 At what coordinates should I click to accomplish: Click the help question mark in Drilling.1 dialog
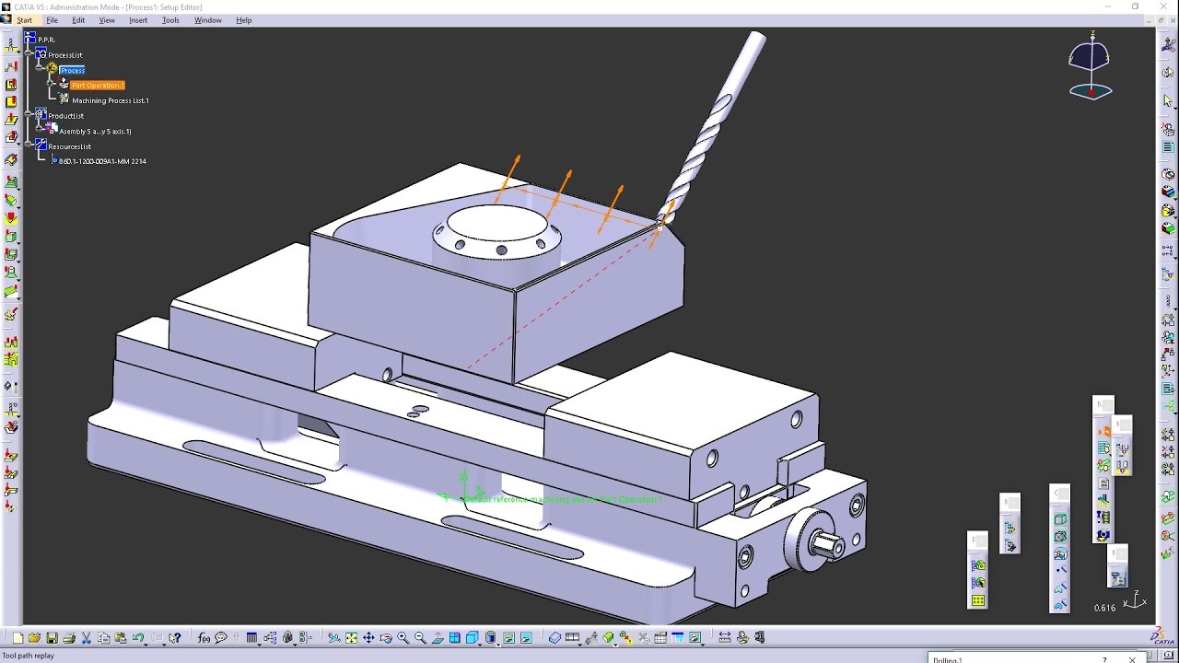tap(1104, 659)
